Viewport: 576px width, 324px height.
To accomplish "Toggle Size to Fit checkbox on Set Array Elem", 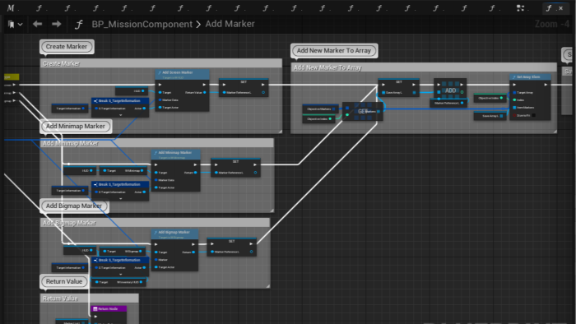I will coord(533,115).
